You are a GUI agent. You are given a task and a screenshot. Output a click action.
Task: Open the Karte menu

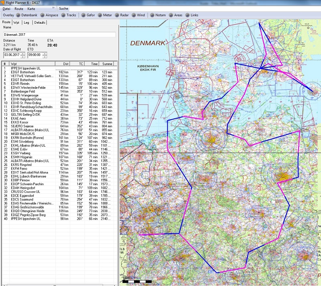pos(31,8)
